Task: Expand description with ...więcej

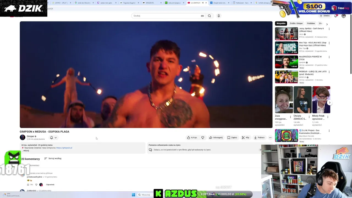Action: click(x=26, y=150)
